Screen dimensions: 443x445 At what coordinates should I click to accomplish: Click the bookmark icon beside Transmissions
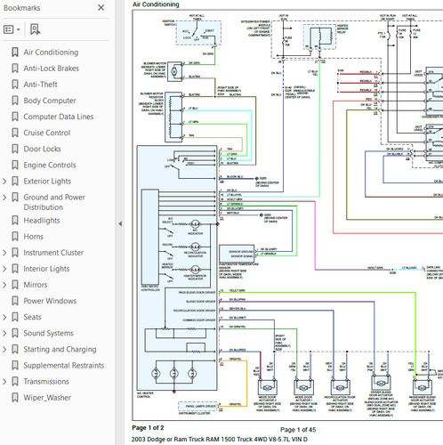pos(15,381)
